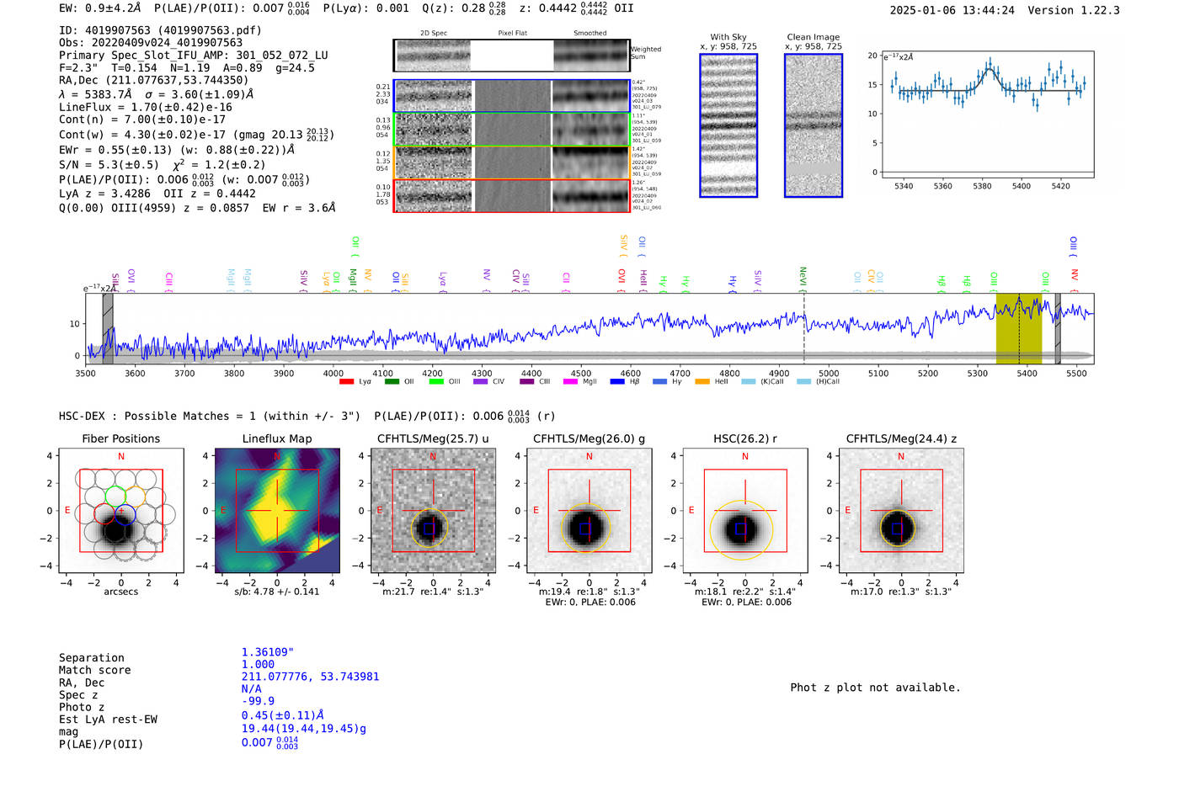1179x802 pixels.
Task: Open the emission line fit plot
Action: click(x=987, y=114)
